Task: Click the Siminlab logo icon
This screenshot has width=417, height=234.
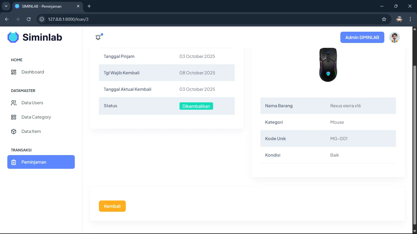Action: tap(13, 37)
